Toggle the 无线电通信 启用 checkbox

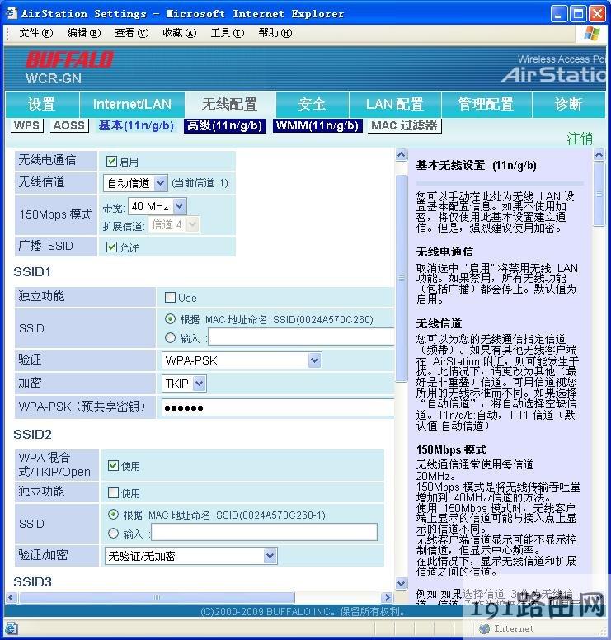111,161
